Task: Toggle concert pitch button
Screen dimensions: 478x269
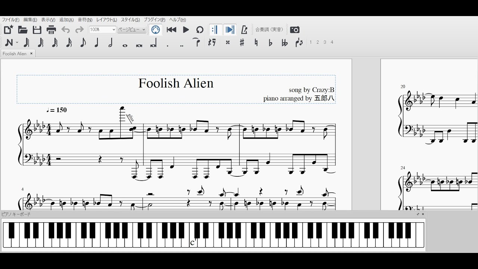Action: pos(269,30)
